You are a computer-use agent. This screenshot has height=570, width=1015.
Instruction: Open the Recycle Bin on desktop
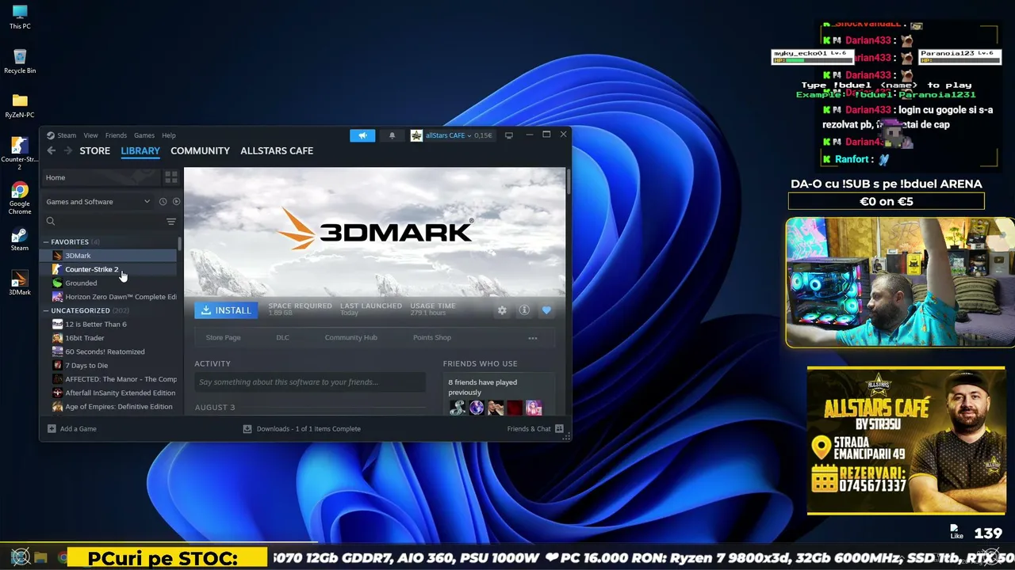coord(20,61)
